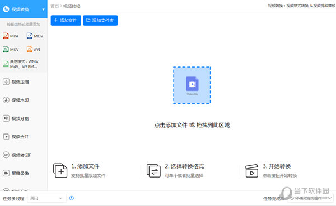336x206 pixels.
Task: Open the 任务完成后 action dropdown
Action: tap(310, 198)
